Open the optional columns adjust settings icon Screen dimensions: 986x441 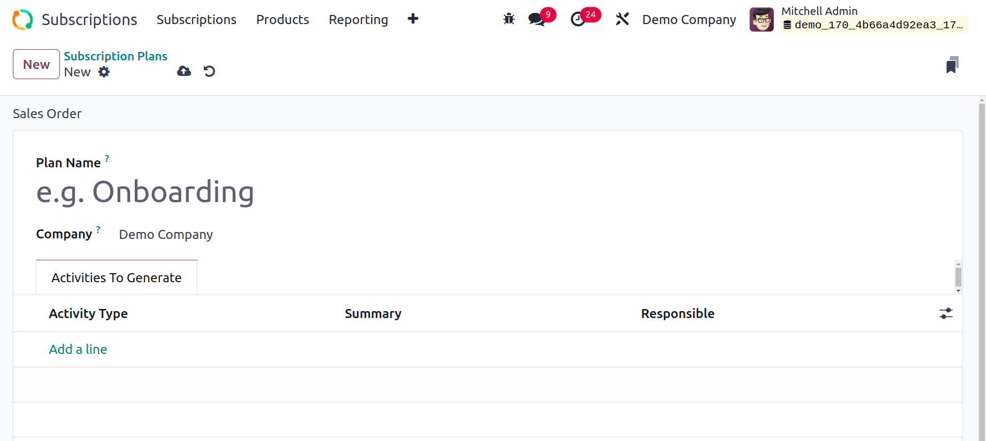[x=946, y=314]
